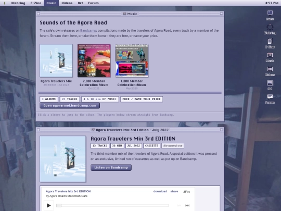Open the Music desktop icon
Screen dimensions: 281x211
(x=270, y=57)
